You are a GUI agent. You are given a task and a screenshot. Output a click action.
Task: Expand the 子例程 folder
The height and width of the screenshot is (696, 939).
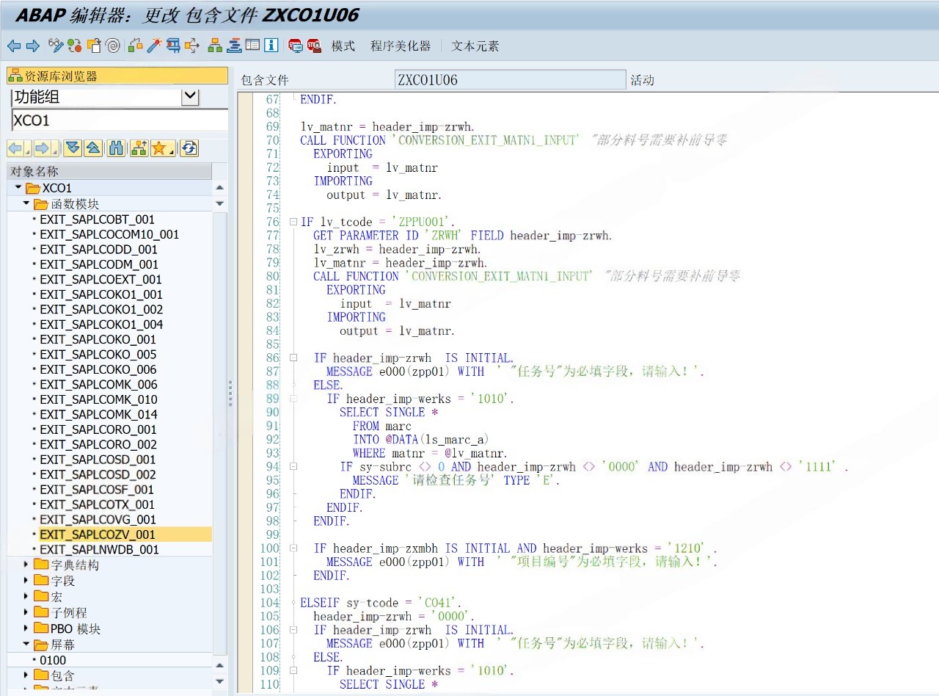pyautogui.click(x=26, y=612)
